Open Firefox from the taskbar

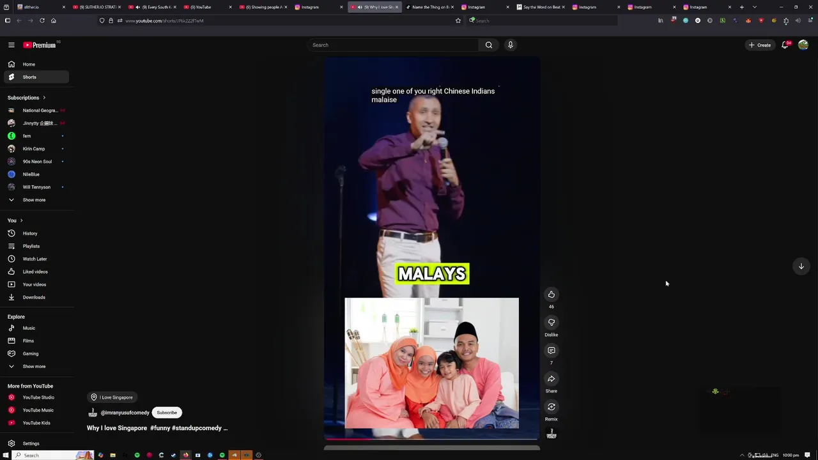(185, 455)
